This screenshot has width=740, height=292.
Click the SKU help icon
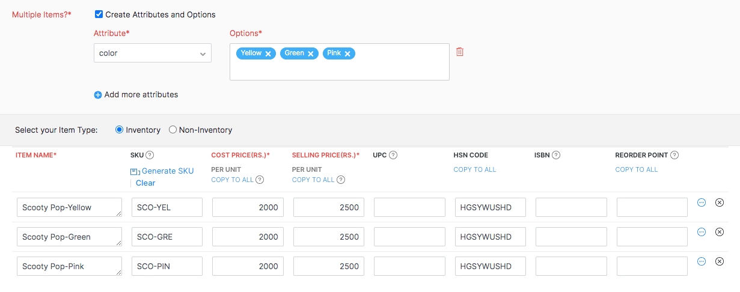pos(150,155)
